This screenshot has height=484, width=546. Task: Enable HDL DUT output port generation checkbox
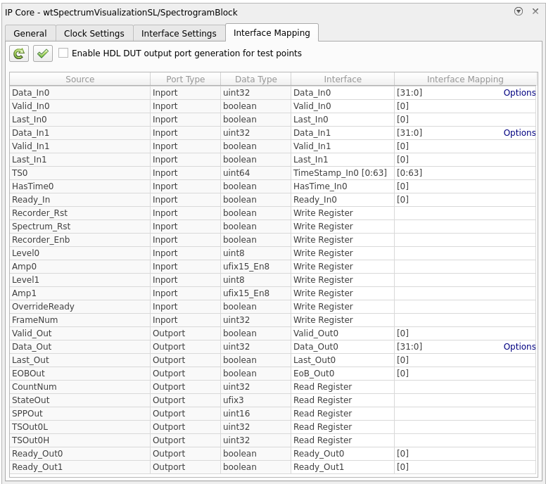click(63, 53)
